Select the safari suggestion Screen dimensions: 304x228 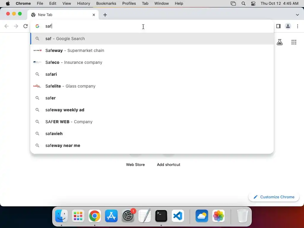pos(152,74)
